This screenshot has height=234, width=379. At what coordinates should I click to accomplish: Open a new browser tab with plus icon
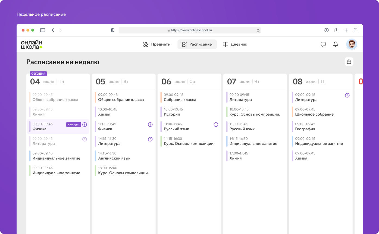[x=346, y=30]
